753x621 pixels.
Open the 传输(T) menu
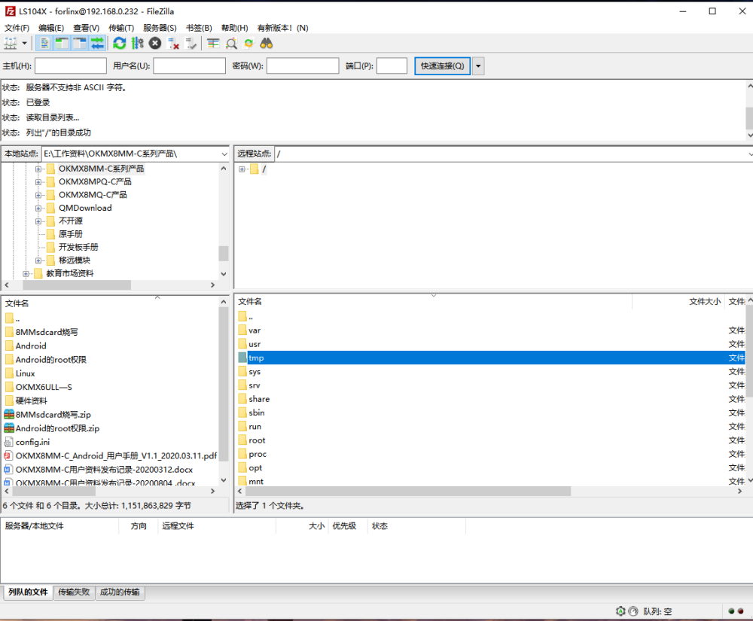pos(121,28)
